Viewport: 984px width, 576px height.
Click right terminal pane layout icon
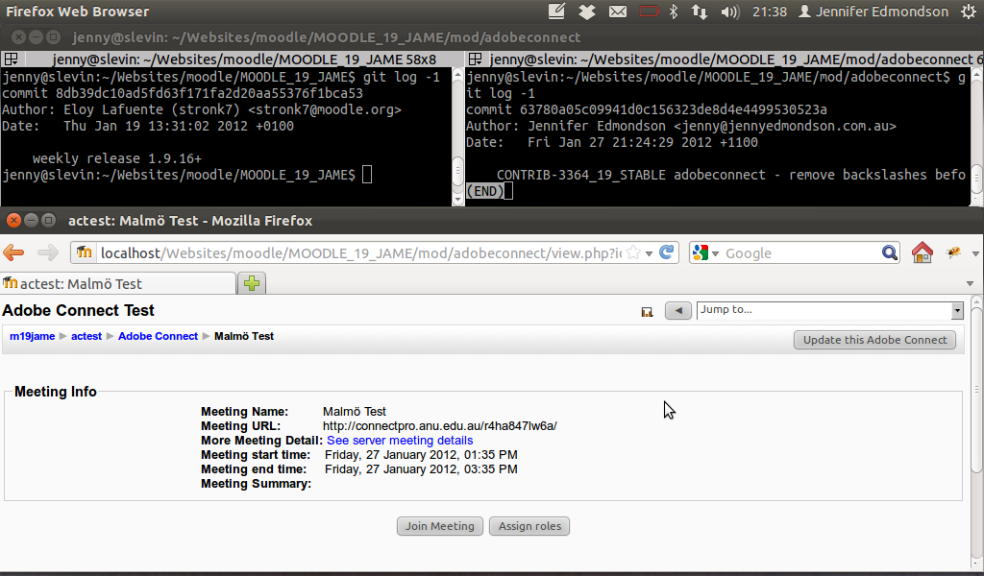[475, 59]
